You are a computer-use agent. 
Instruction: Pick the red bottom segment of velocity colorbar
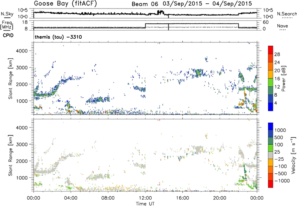(x=271, y=184)
